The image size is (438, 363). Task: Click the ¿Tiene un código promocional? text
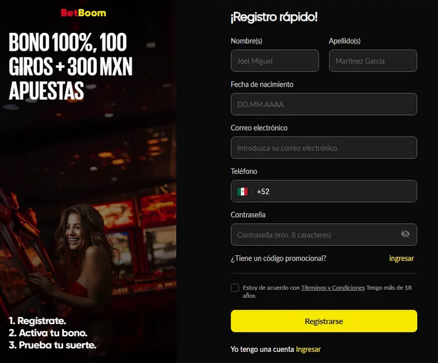click(278, 258)
